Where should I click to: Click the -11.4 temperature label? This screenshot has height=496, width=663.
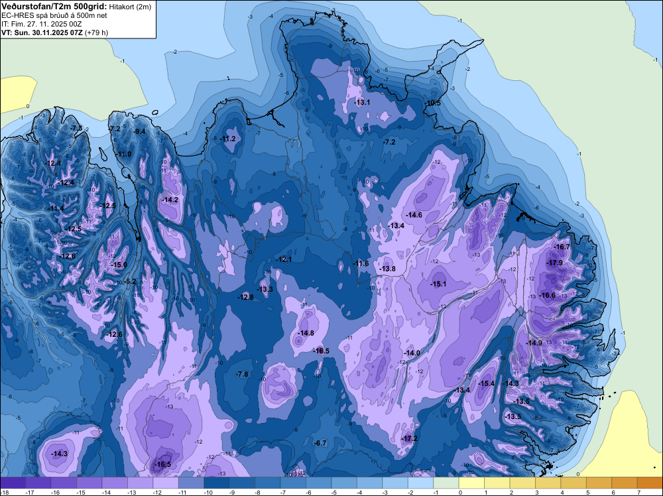56,208
